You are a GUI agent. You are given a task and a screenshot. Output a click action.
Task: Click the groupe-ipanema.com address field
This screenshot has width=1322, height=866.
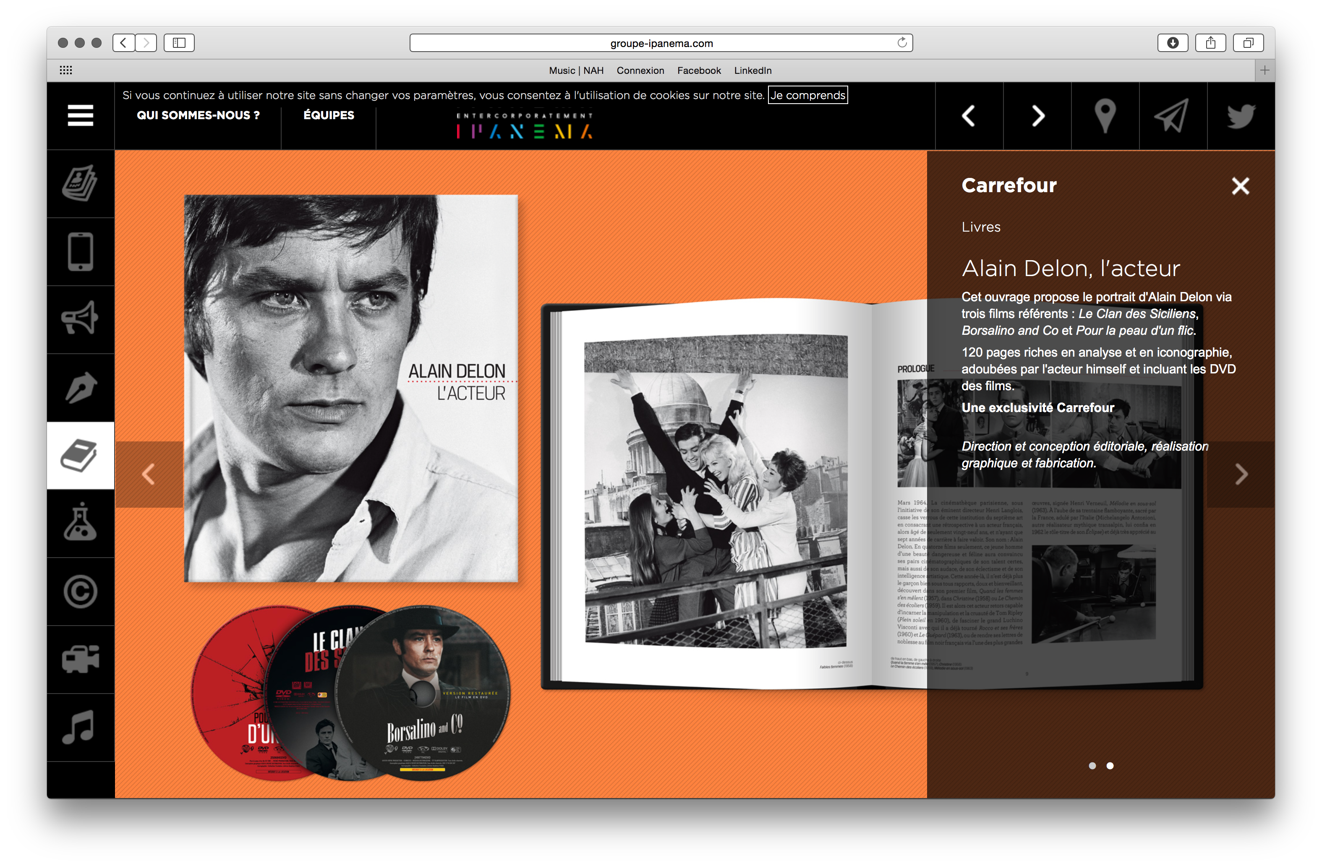(x=661, y=43)
